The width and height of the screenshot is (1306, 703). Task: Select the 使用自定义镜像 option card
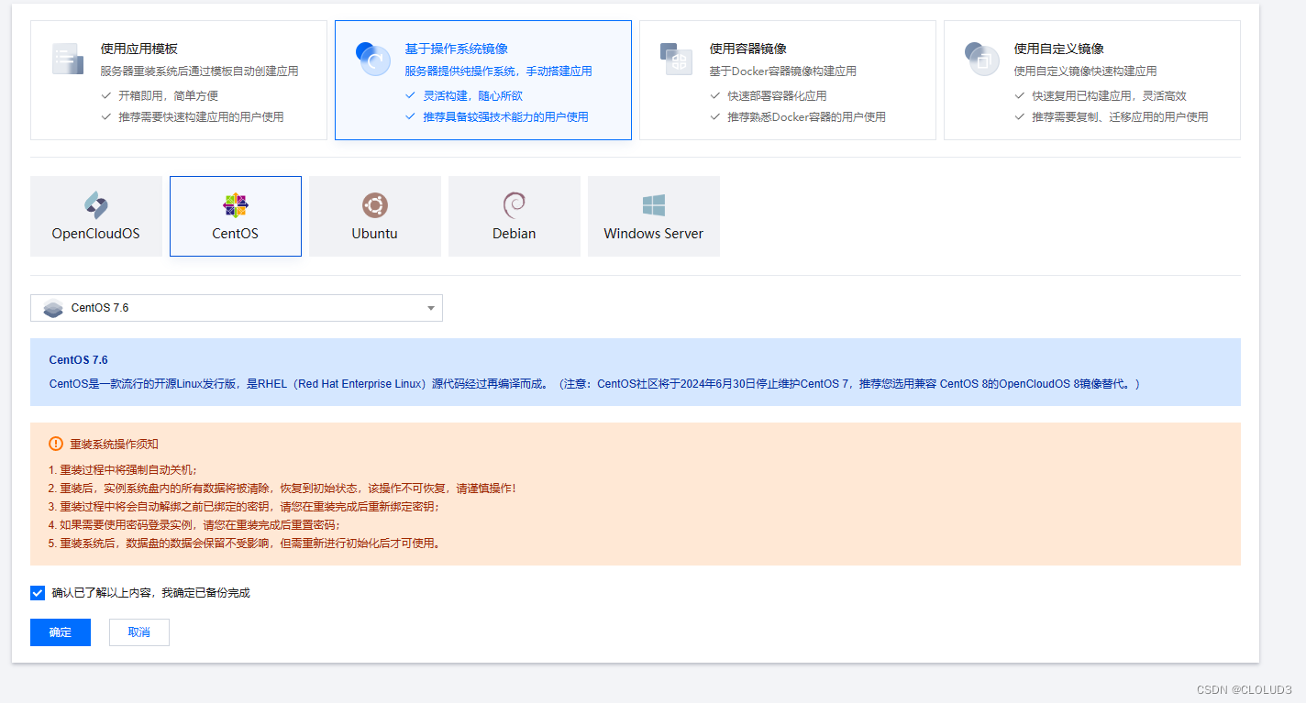click(1092, 81)
